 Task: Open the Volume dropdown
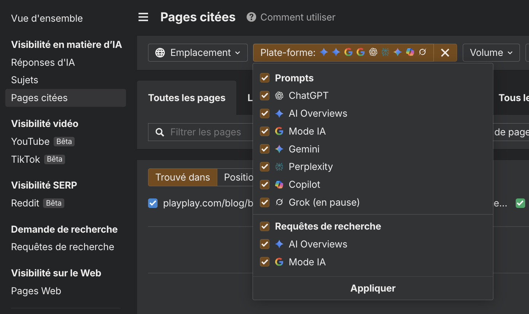tap(491, 52)
